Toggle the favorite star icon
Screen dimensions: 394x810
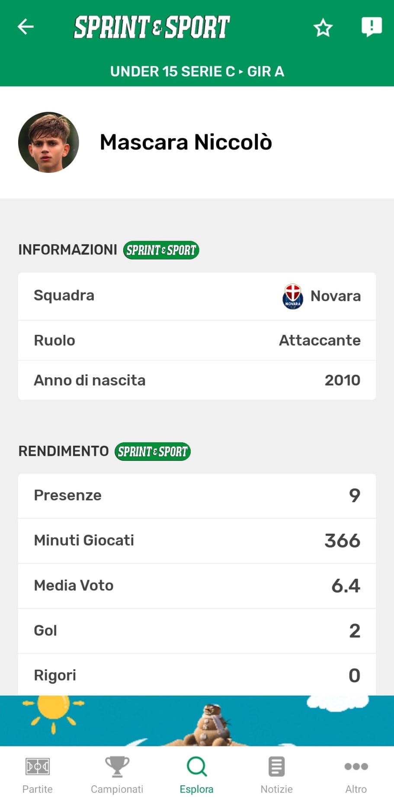point(323,28)
